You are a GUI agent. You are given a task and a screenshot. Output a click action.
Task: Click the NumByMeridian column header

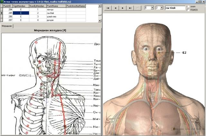(37, 6)
